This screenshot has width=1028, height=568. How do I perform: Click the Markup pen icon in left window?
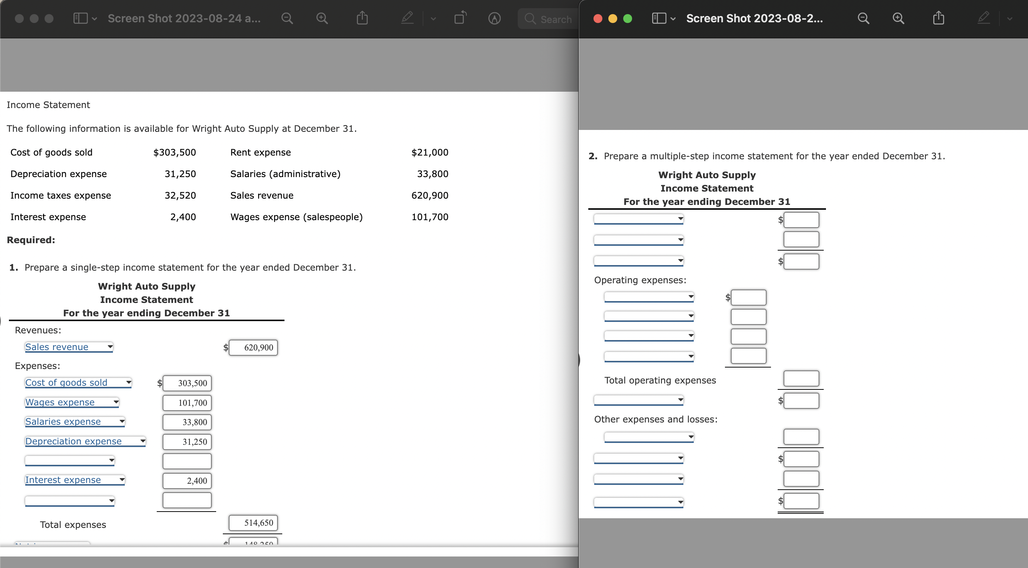(407, 18)
